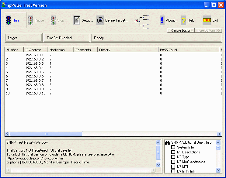Viewport: 226px width, 178px height.
Task: Select the 192.168.0.5 target row
Action: click(x=113, y=72)
